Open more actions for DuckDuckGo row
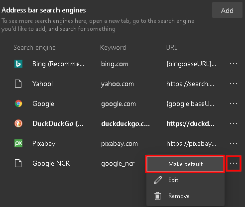The width and height of the screenshot is (245, 207). point(234,123)
